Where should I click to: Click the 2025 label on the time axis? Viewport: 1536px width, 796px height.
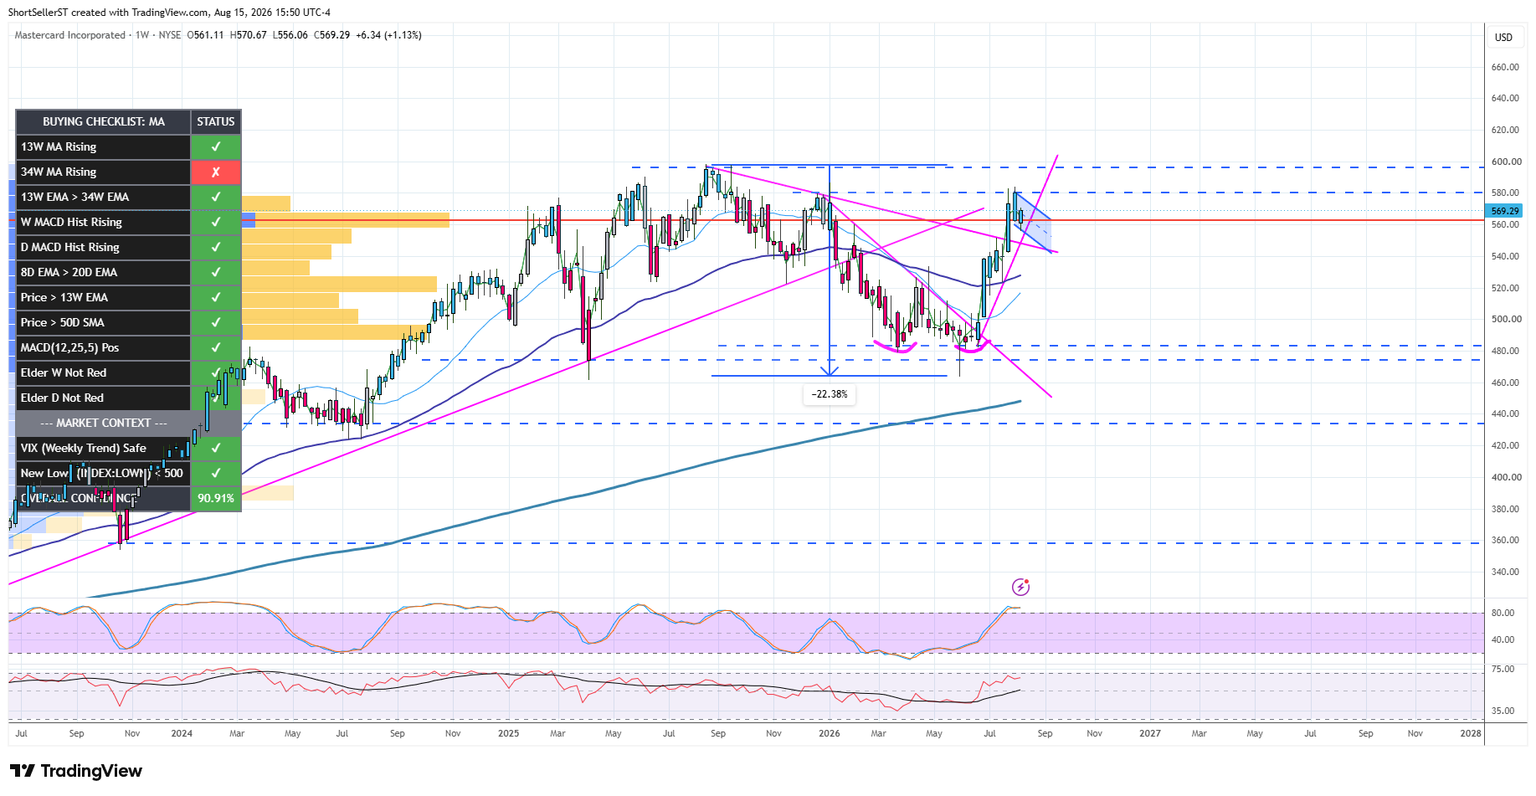[x=508, y=733]
